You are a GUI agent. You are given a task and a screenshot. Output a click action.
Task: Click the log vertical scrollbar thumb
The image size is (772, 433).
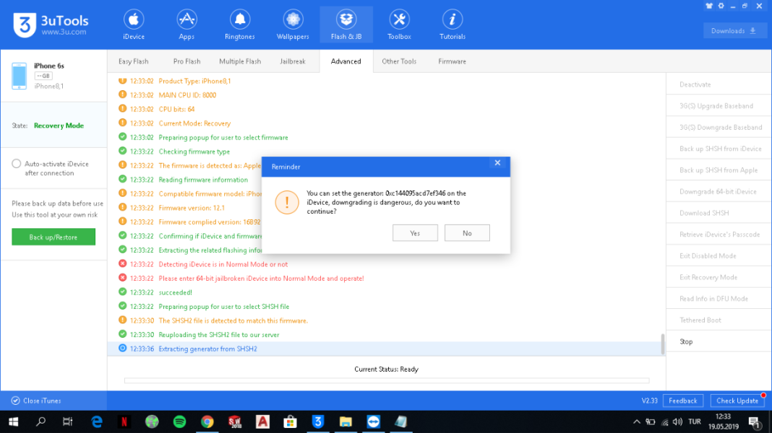click(x=662, y=344)
